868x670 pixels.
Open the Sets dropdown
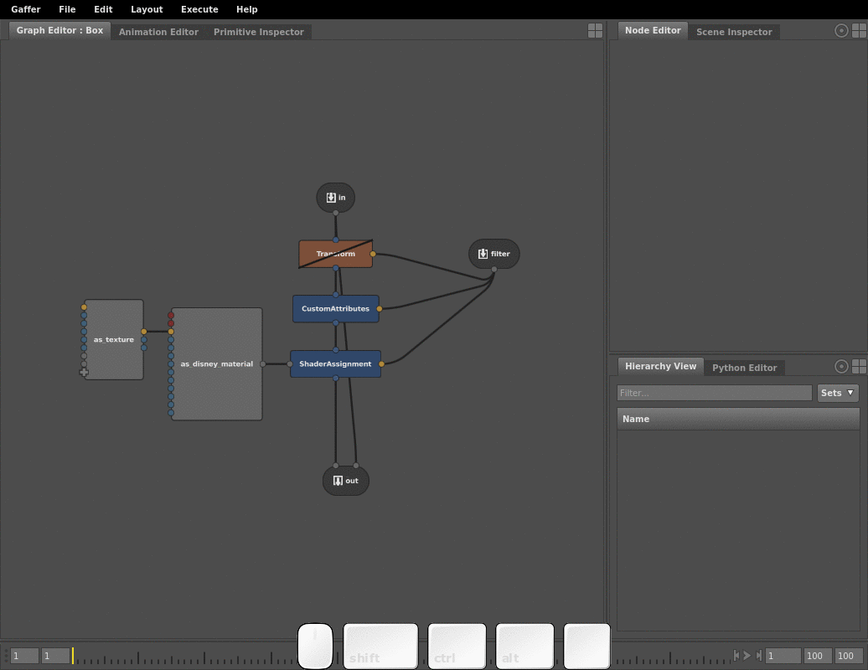click(x=838, y=393)
